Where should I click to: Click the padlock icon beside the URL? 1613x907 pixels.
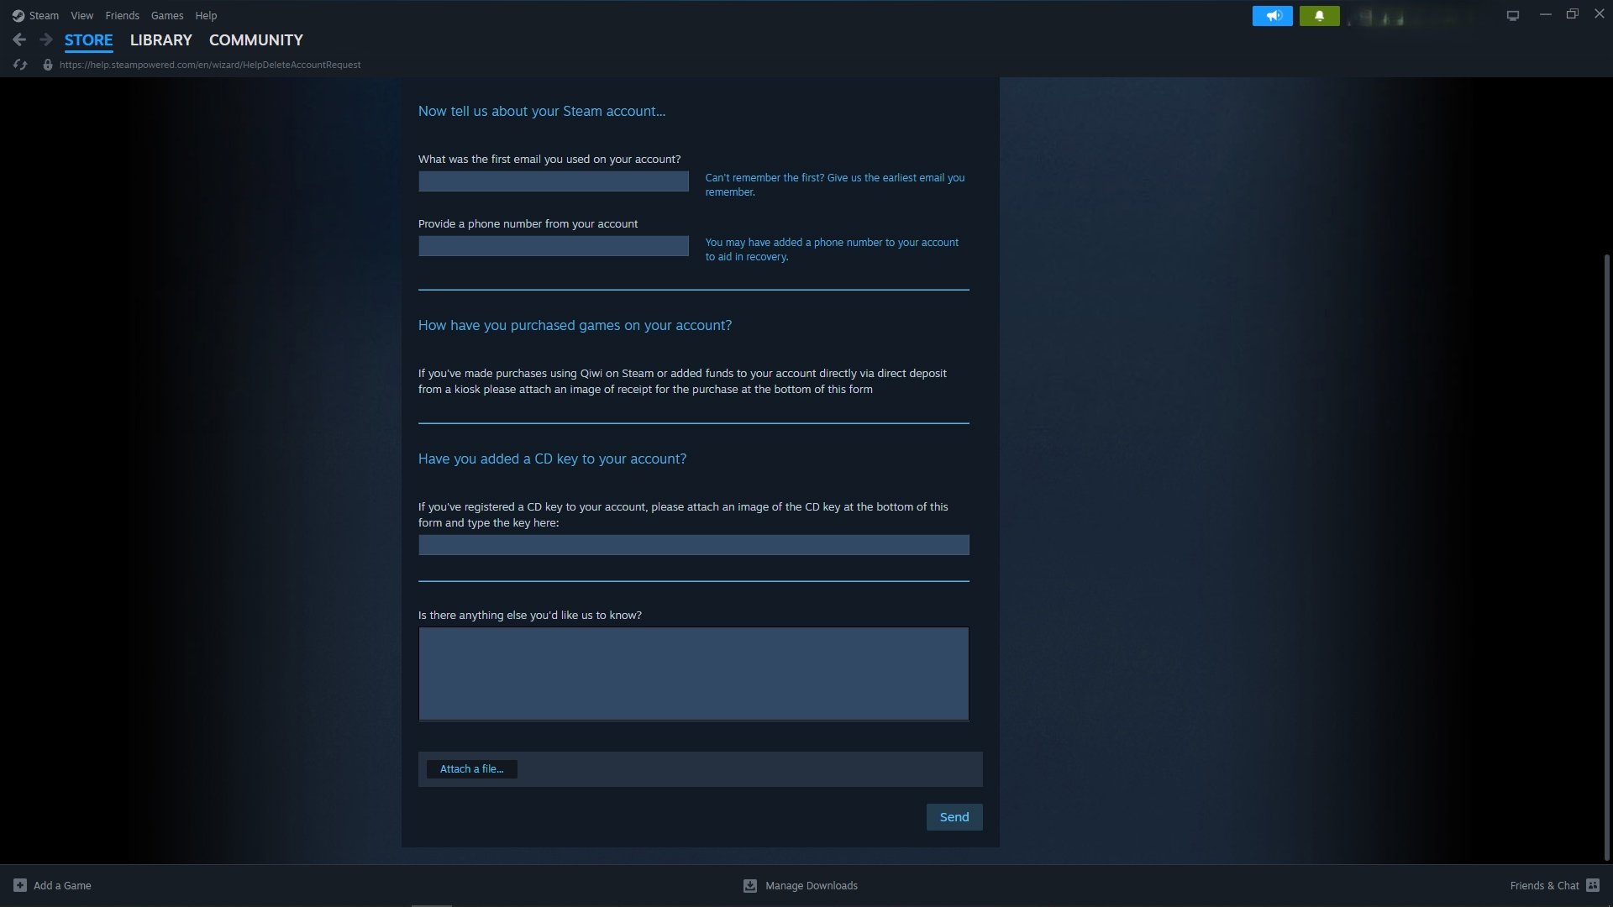48,65
